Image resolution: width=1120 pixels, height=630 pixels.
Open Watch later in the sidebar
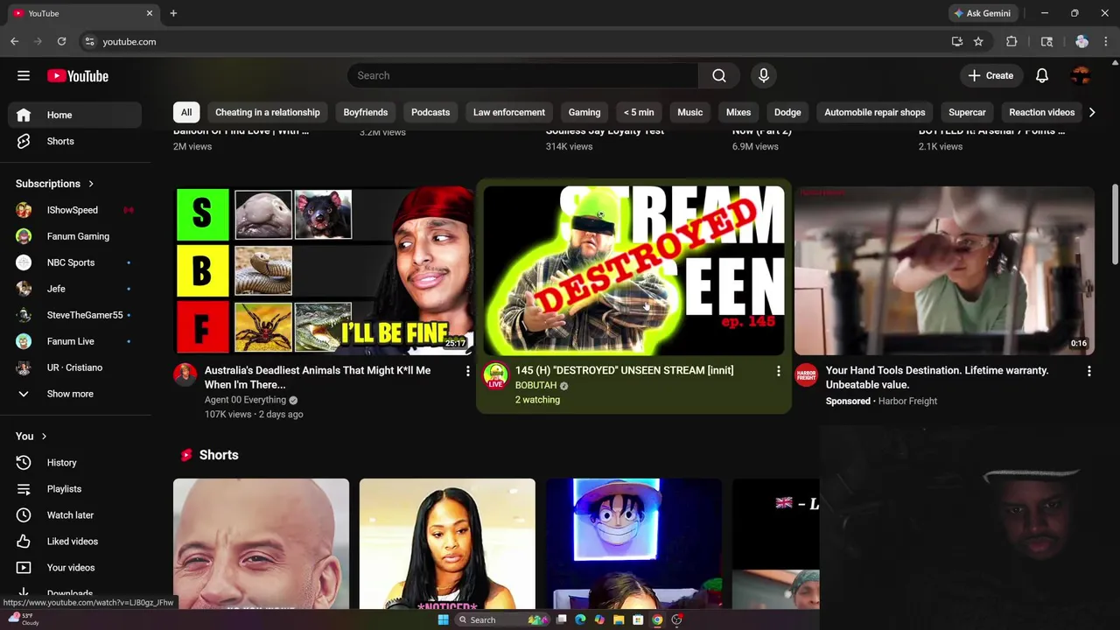tap(75, 515)
